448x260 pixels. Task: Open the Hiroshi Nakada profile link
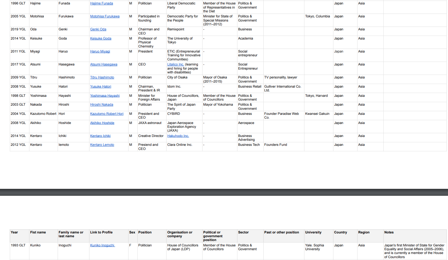[102, 104]
